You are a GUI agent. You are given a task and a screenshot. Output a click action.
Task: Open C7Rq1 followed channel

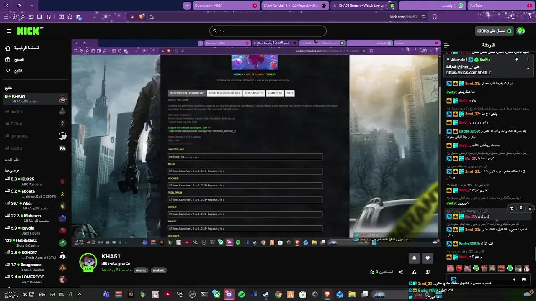(x=36, y=124)
